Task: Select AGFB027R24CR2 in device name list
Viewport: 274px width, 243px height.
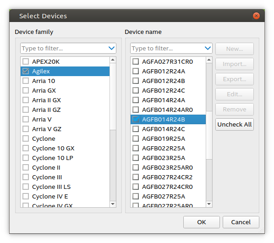Action: click(x=168, y=177)
